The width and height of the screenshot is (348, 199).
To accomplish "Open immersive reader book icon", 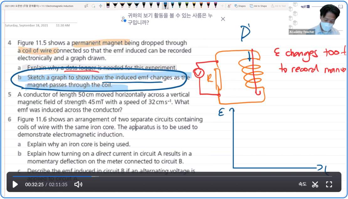I will (x=340, y=6).
